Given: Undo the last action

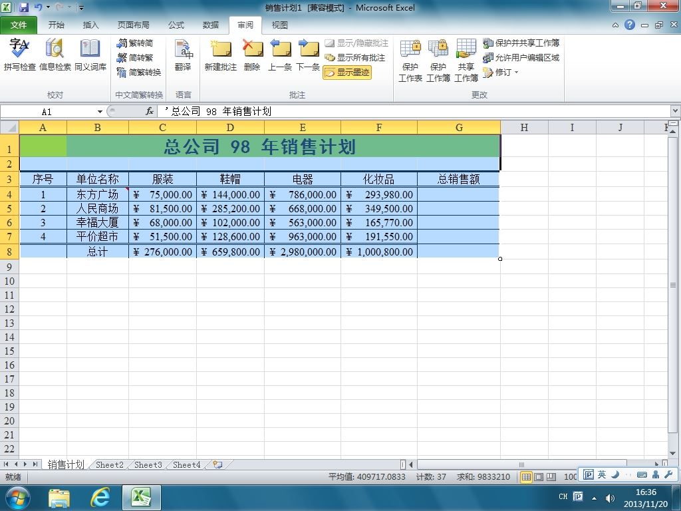Looking at the screenshot, I should point(38,7).
